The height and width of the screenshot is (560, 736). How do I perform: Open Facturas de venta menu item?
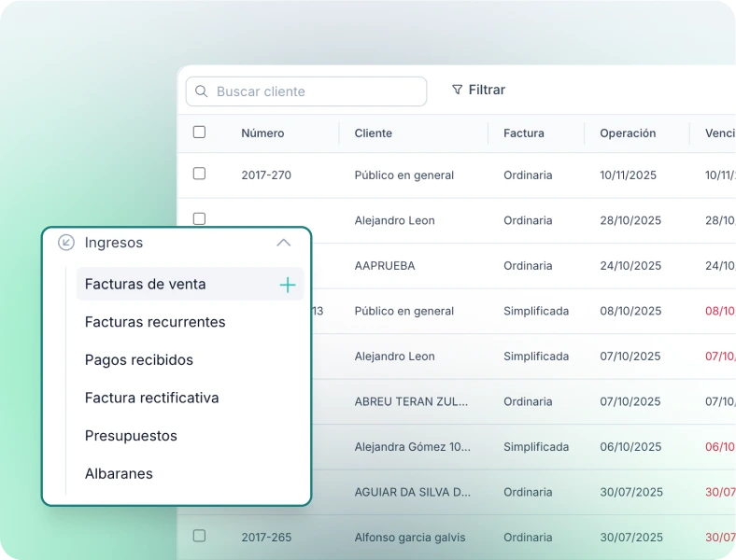point(191,284)
